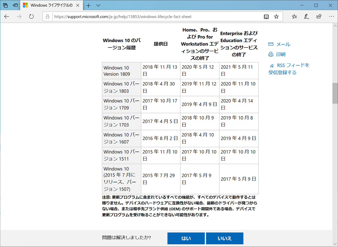Click the RSS feed icon

[272, 65]
